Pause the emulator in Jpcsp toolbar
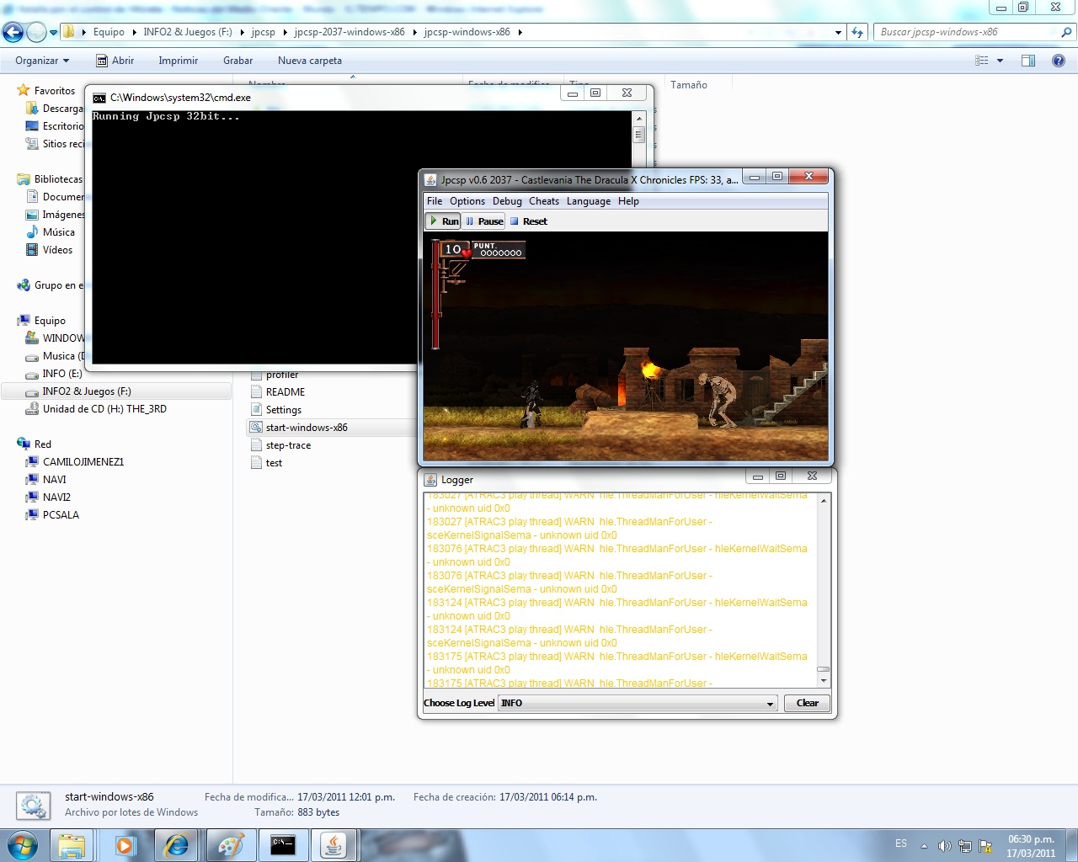Image resolution: width=1078 pixels, height=862 pixels. coord(485,221)
